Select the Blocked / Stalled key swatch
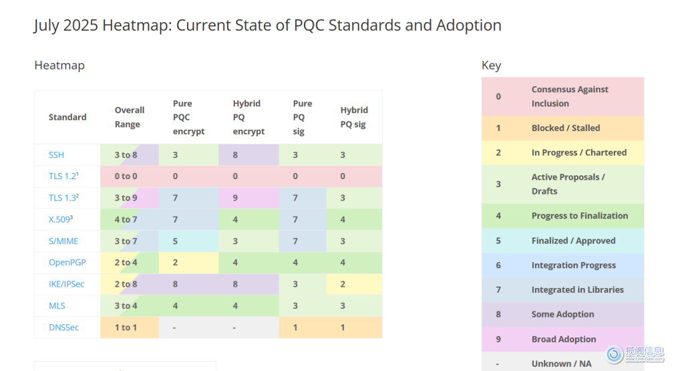Image resolution: width=684 pixels, height=371 pixels. point(563,128)
